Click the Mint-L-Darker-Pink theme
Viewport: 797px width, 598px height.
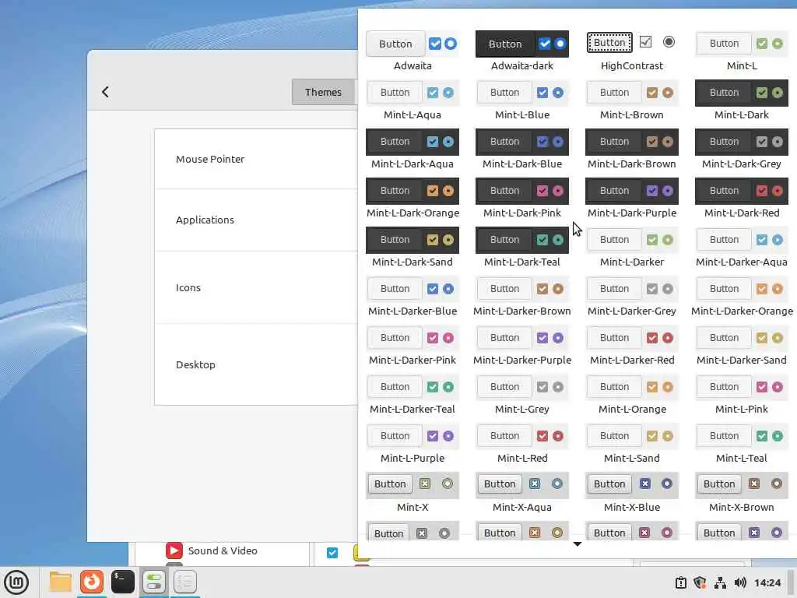413,345
